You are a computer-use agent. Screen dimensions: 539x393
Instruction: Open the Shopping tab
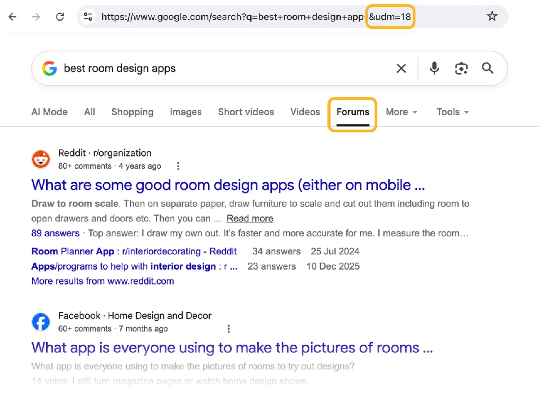tap(133, 112)
